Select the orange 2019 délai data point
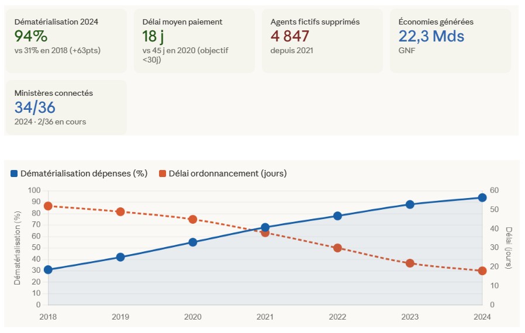Image resolution: width=525 pixels, height=333 pixels. point(120,211)
